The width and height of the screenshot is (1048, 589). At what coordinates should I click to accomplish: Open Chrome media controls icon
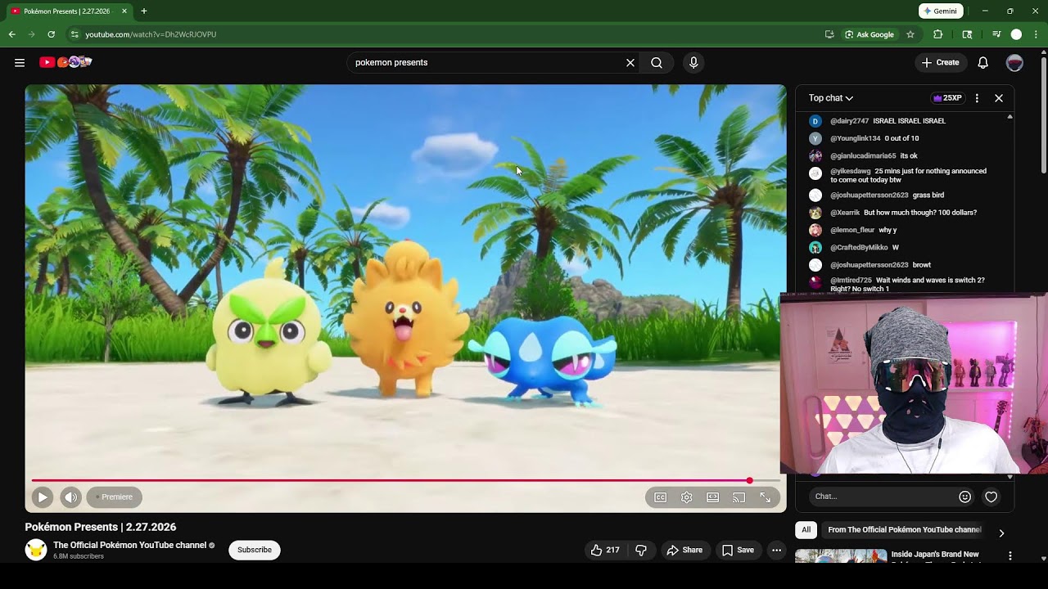(996, 34)
